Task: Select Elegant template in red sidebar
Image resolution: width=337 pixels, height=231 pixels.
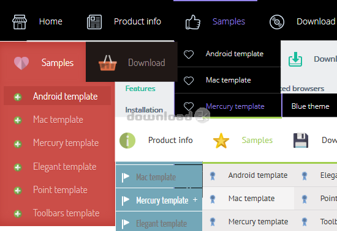Action: [64, 167]
